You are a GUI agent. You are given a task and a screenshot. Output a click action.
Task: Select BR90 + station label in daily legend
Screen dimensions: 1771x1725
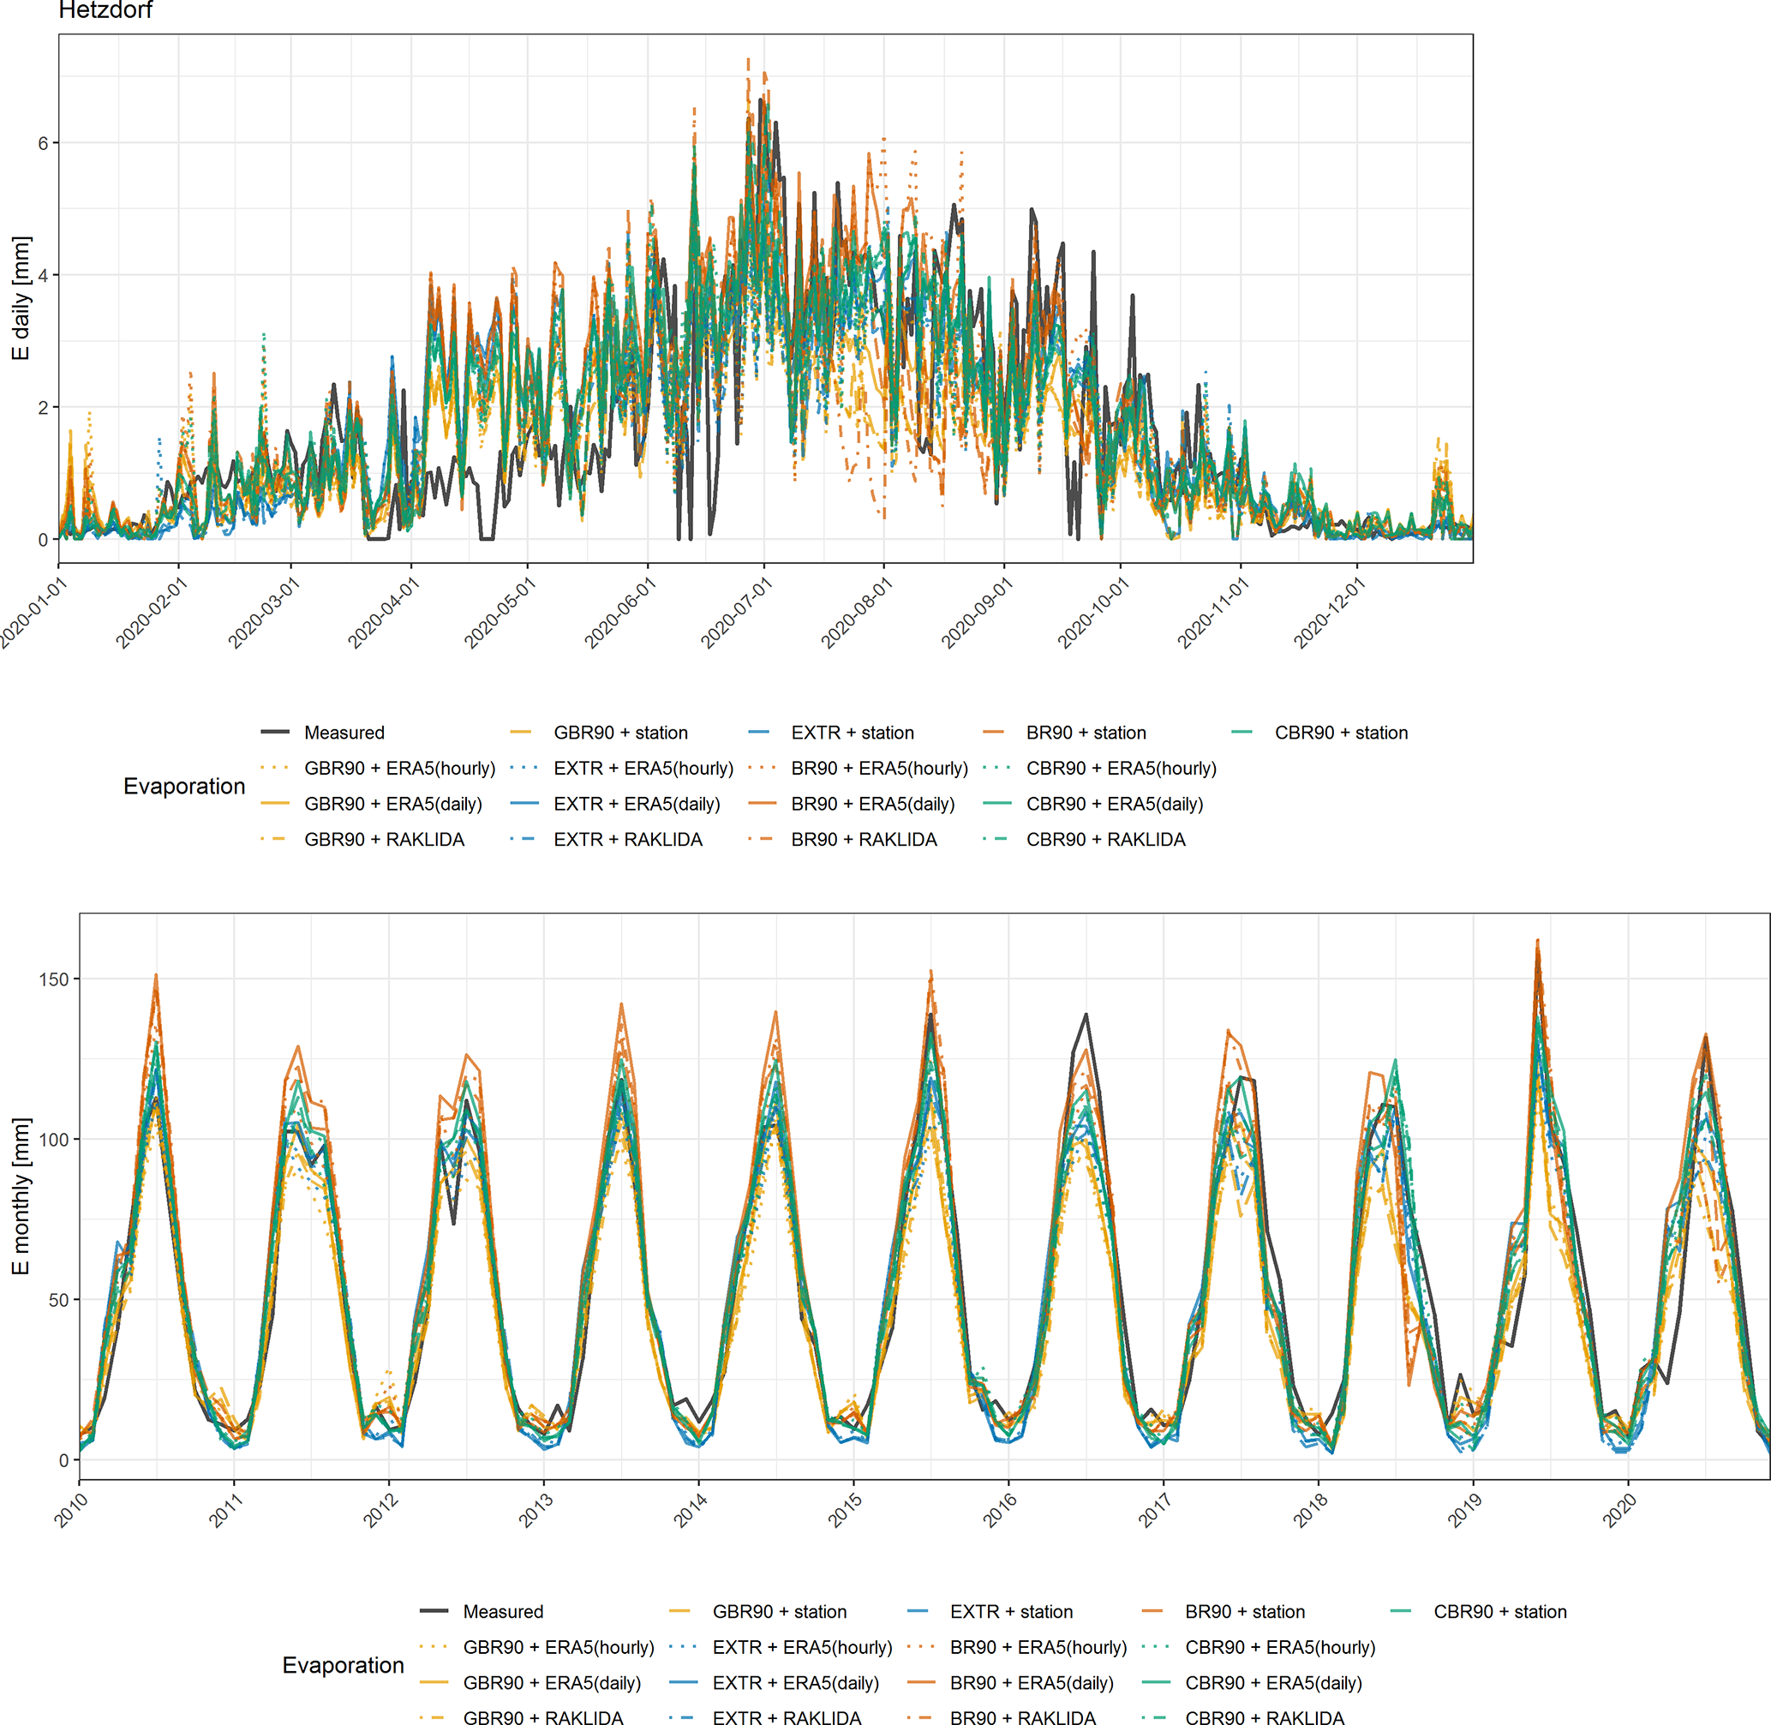tap(1086, 732)
